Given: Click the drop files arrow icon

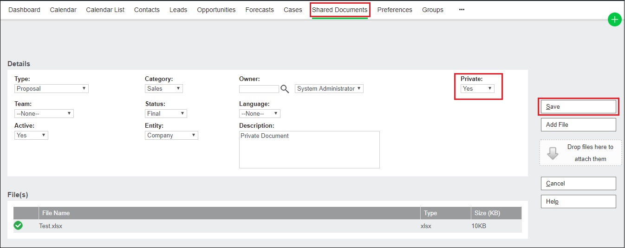Looking at the screenshot, I should (x=553, y=153).
